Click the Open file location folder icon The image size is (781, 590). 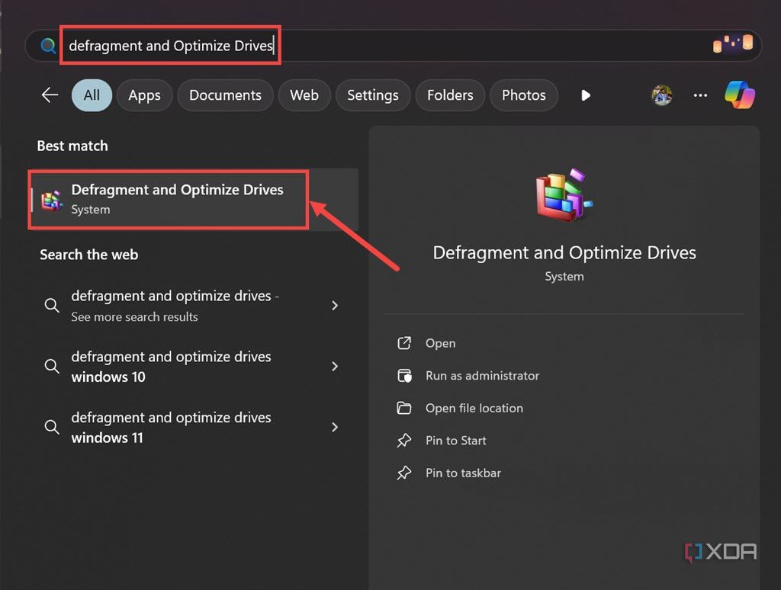coord(404,408)
